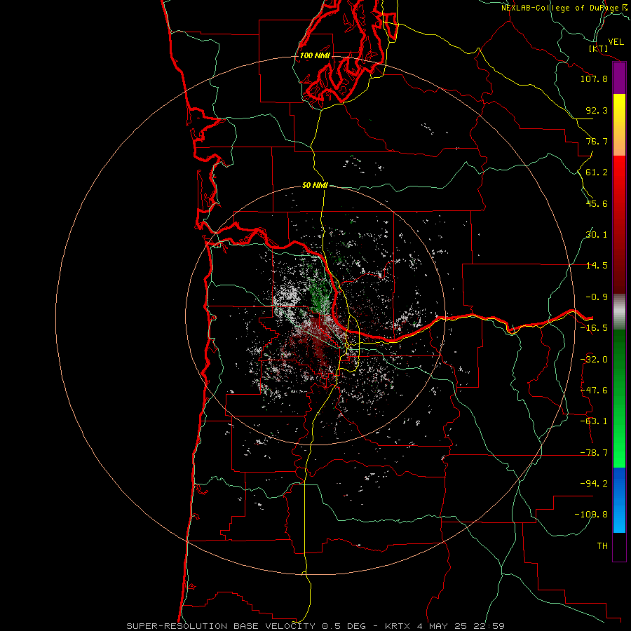Click the -78.7 value on the velocity scale
Screen dimensions: 631x631
(594, 453)
